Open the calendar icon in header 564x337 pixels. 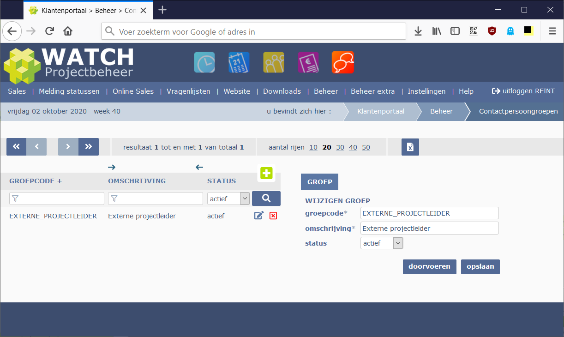pos(239,62)
